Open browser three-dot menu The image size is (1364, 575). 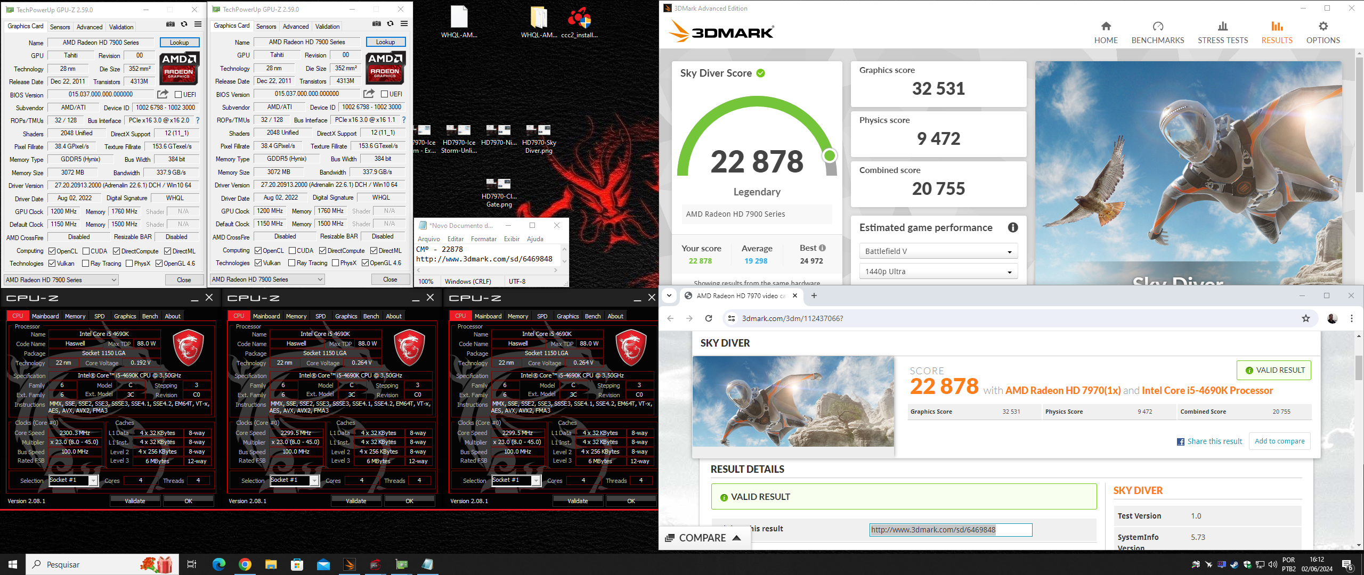[1352, 318]
